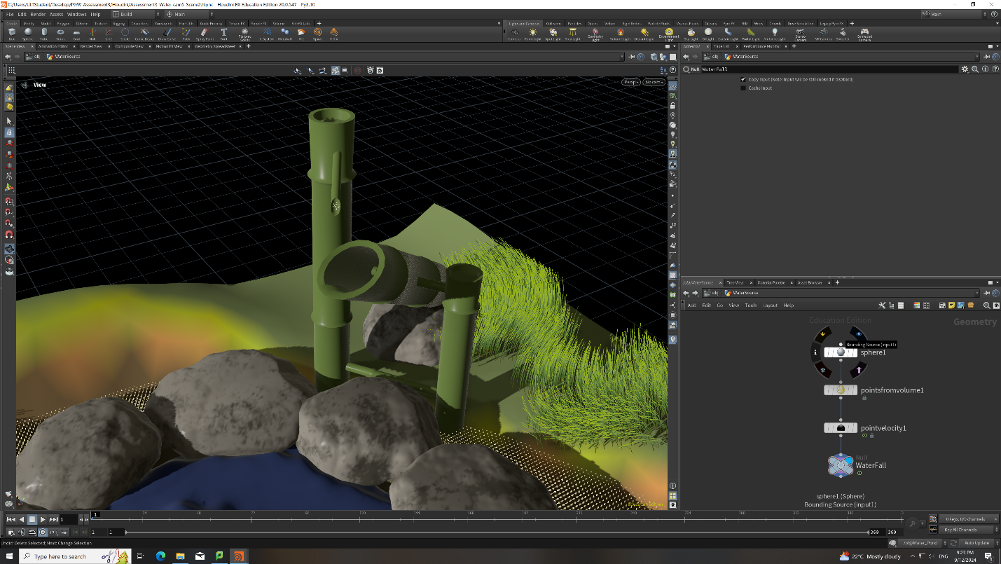Click the info button on sphere1 node ring
Viewport: 1001px width, 564px height.
pyautogui.click(x=815, y=352)
